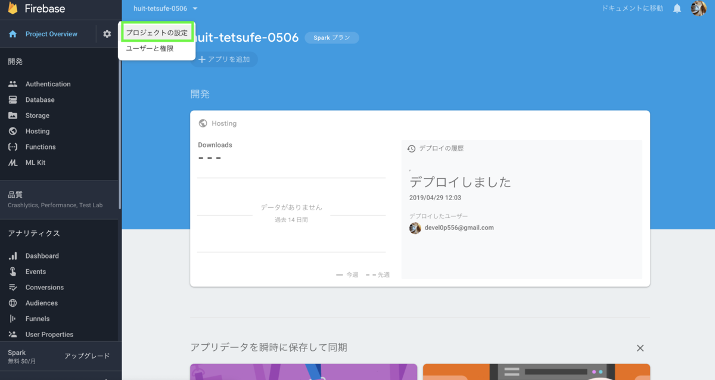
Task: Click the Storage image icon
Action: click(13, 116)
